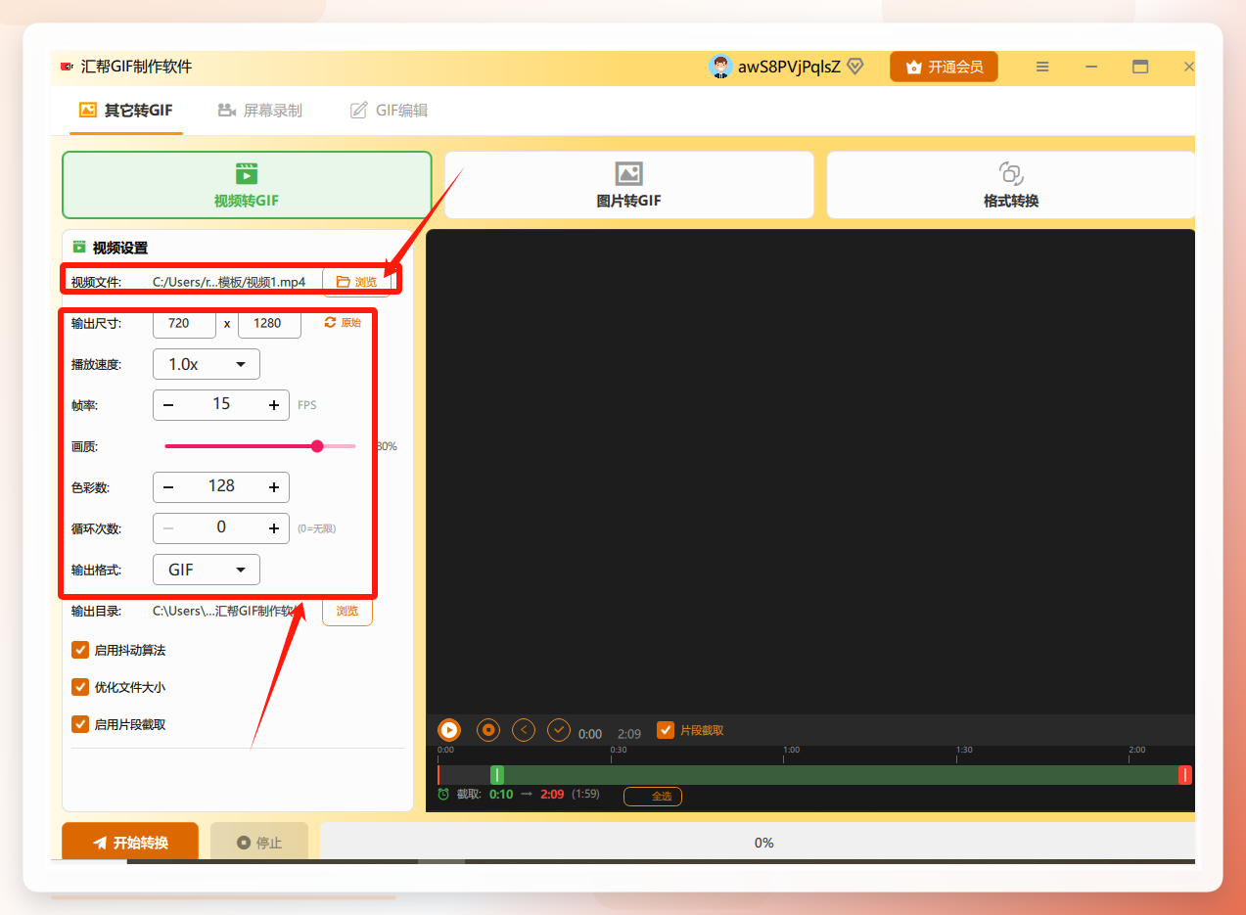The height and width of the screenshot is (915, 1246).
Task: Click the VIP diamond badge beside username
Action: point(855,67)
